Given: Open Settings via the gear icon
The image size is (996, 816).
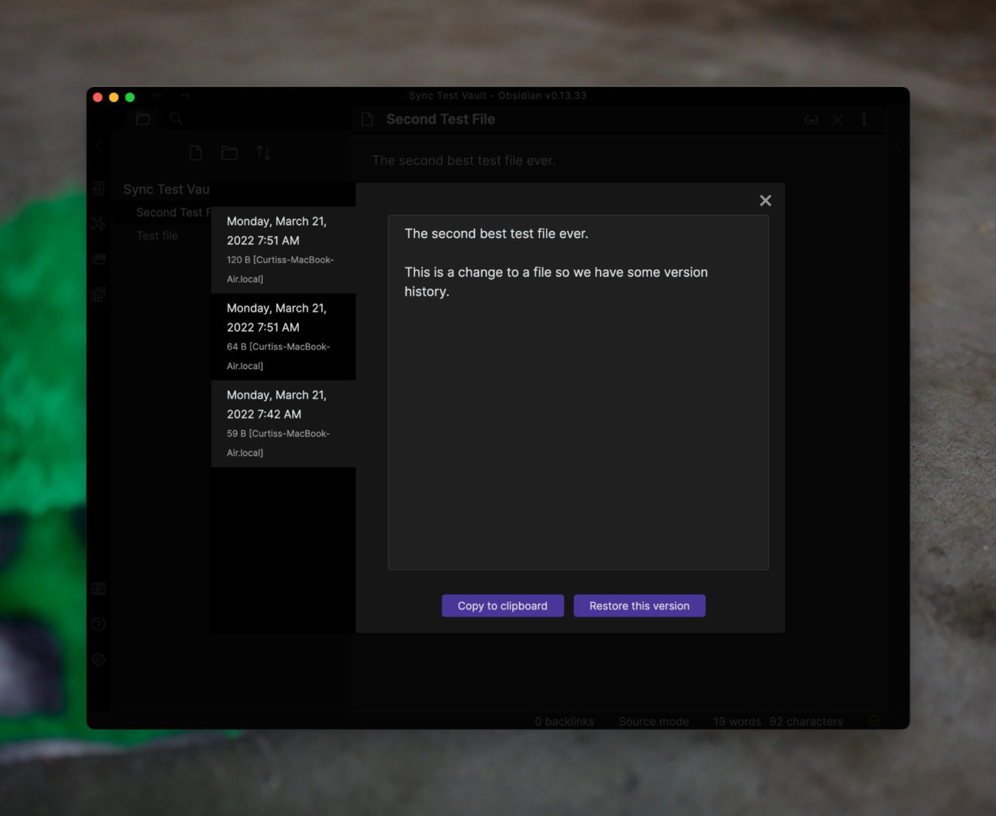Looking at the screenshot, I should click(x=98, y=660).
